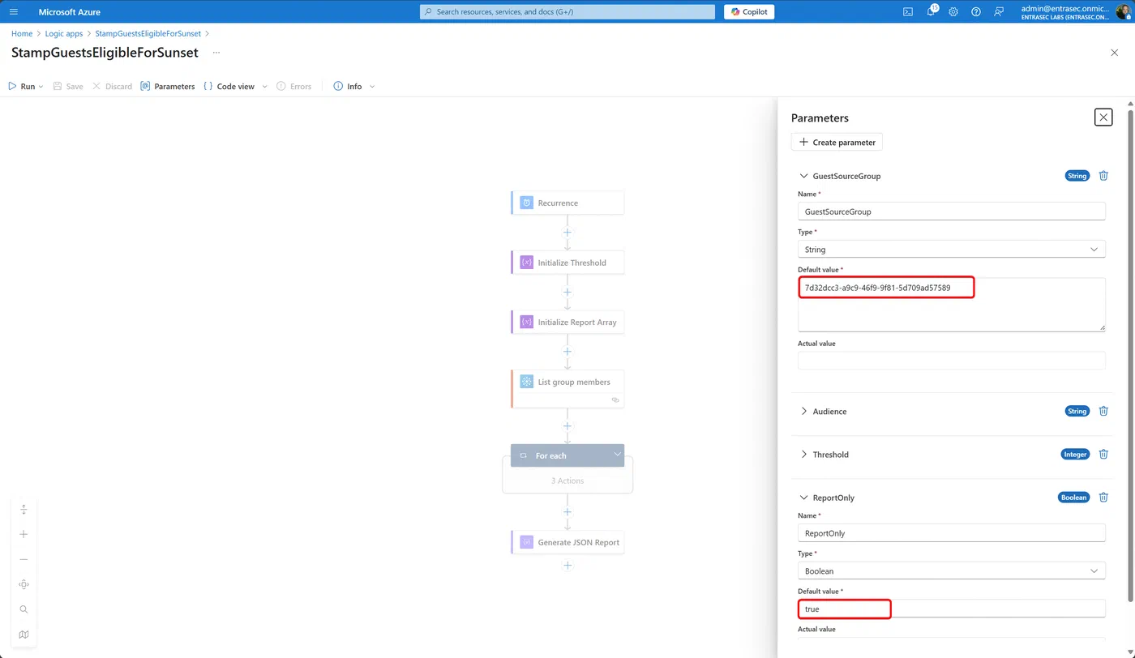1135x658 pixels.
Task: Delete the ReportOnly parameter
Action: coord(1103,498)
